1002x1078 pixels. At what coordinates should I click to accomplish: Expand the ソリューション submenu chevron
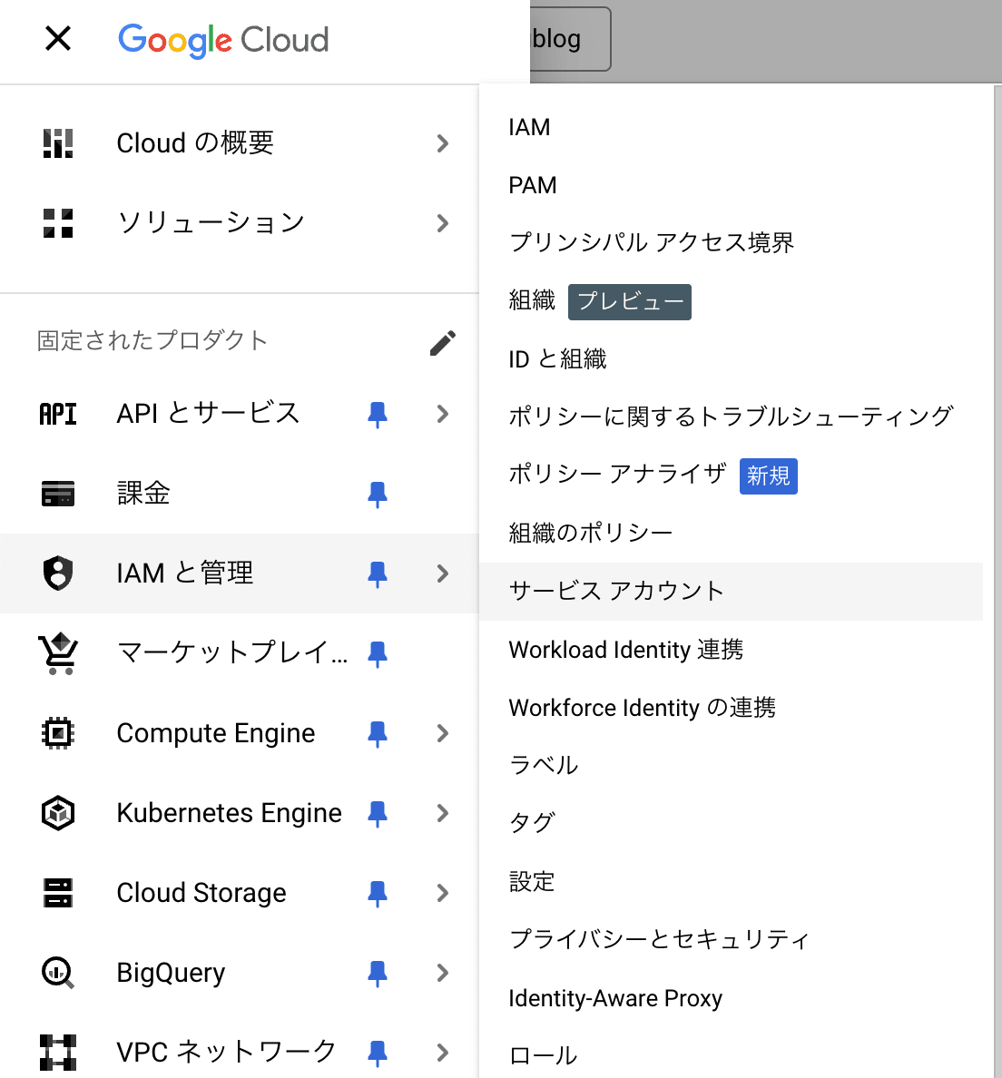pos(443,222)
